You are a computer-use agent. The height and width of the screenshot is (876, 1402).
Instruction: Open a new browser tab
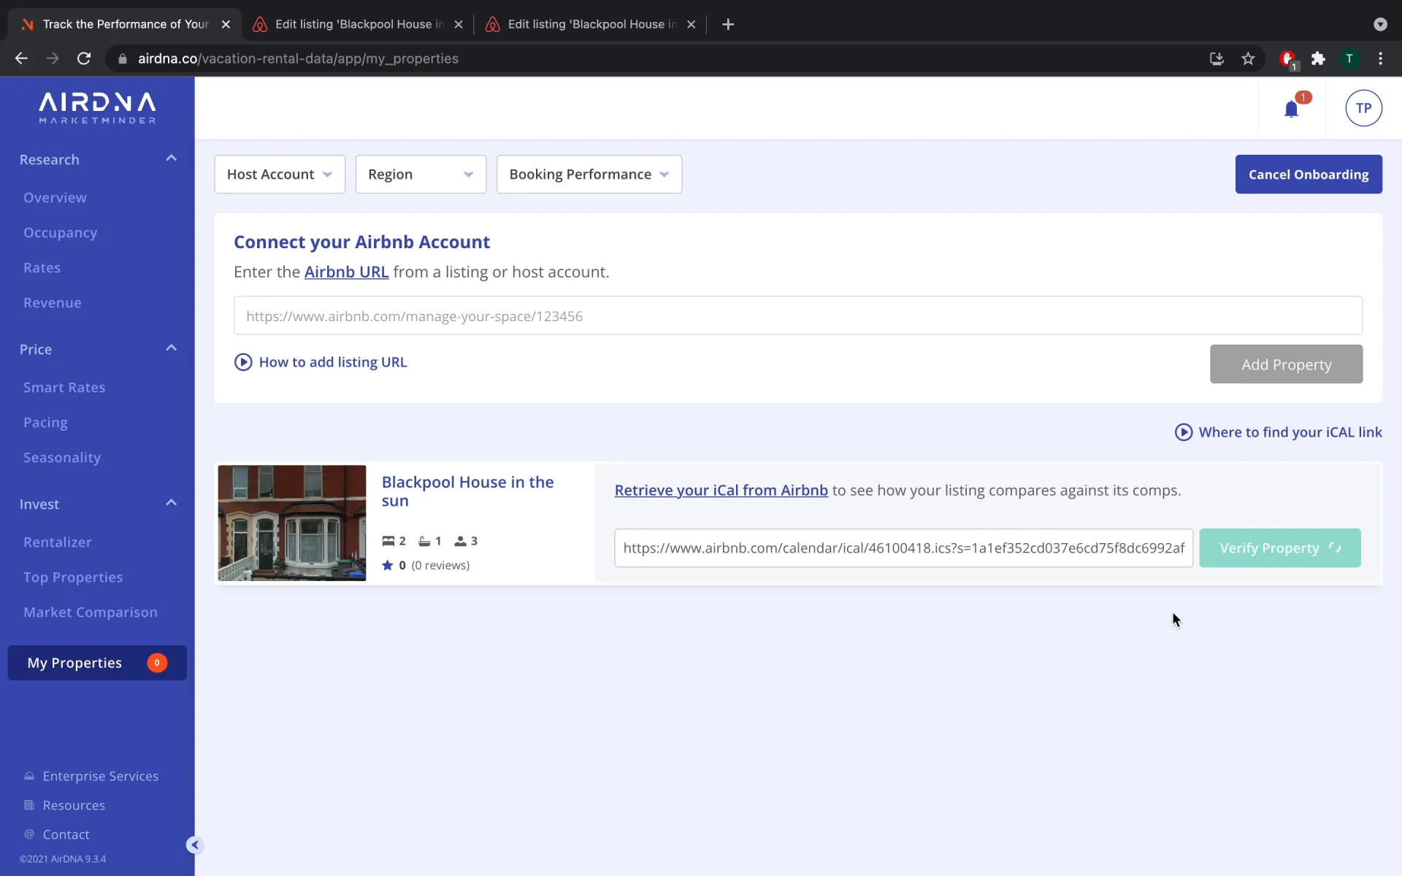click(728, 24)
